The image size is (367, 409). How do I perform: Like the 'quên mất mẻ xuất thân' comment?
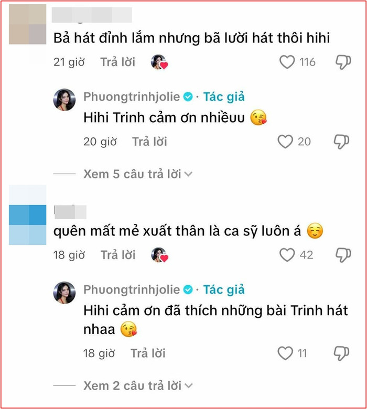pyautogui.click(x=287, y=255)
